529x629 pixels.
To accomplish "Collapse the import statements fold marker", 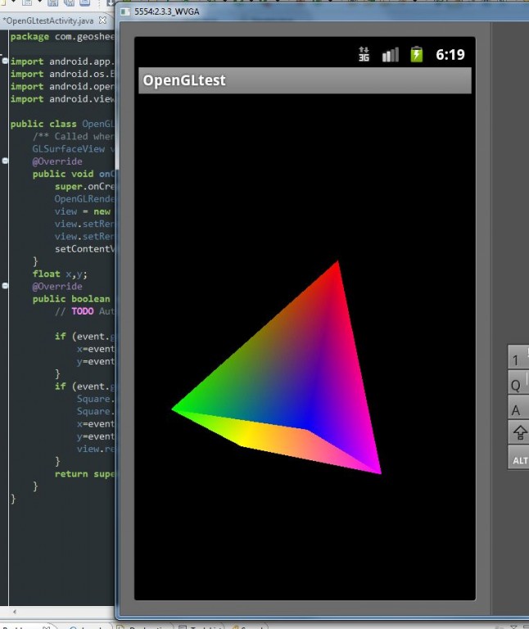I will tap(5, 61).
